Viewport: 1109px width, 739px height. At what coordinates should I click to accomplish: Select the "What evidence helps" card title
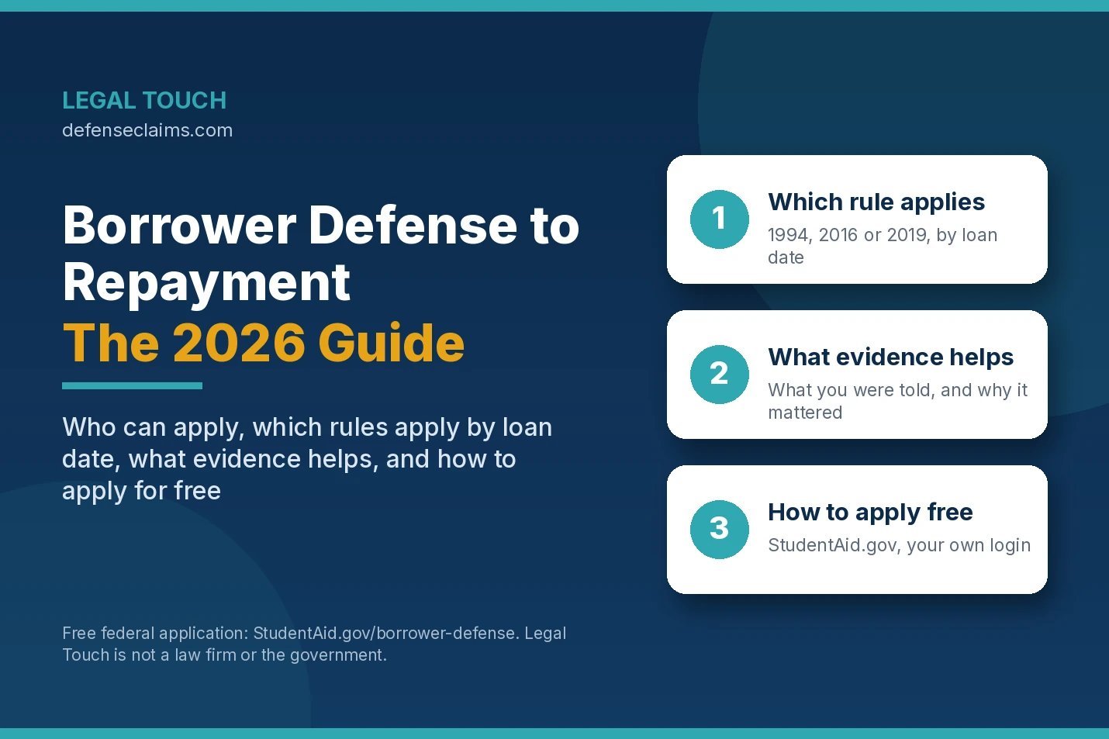point(891,357)
